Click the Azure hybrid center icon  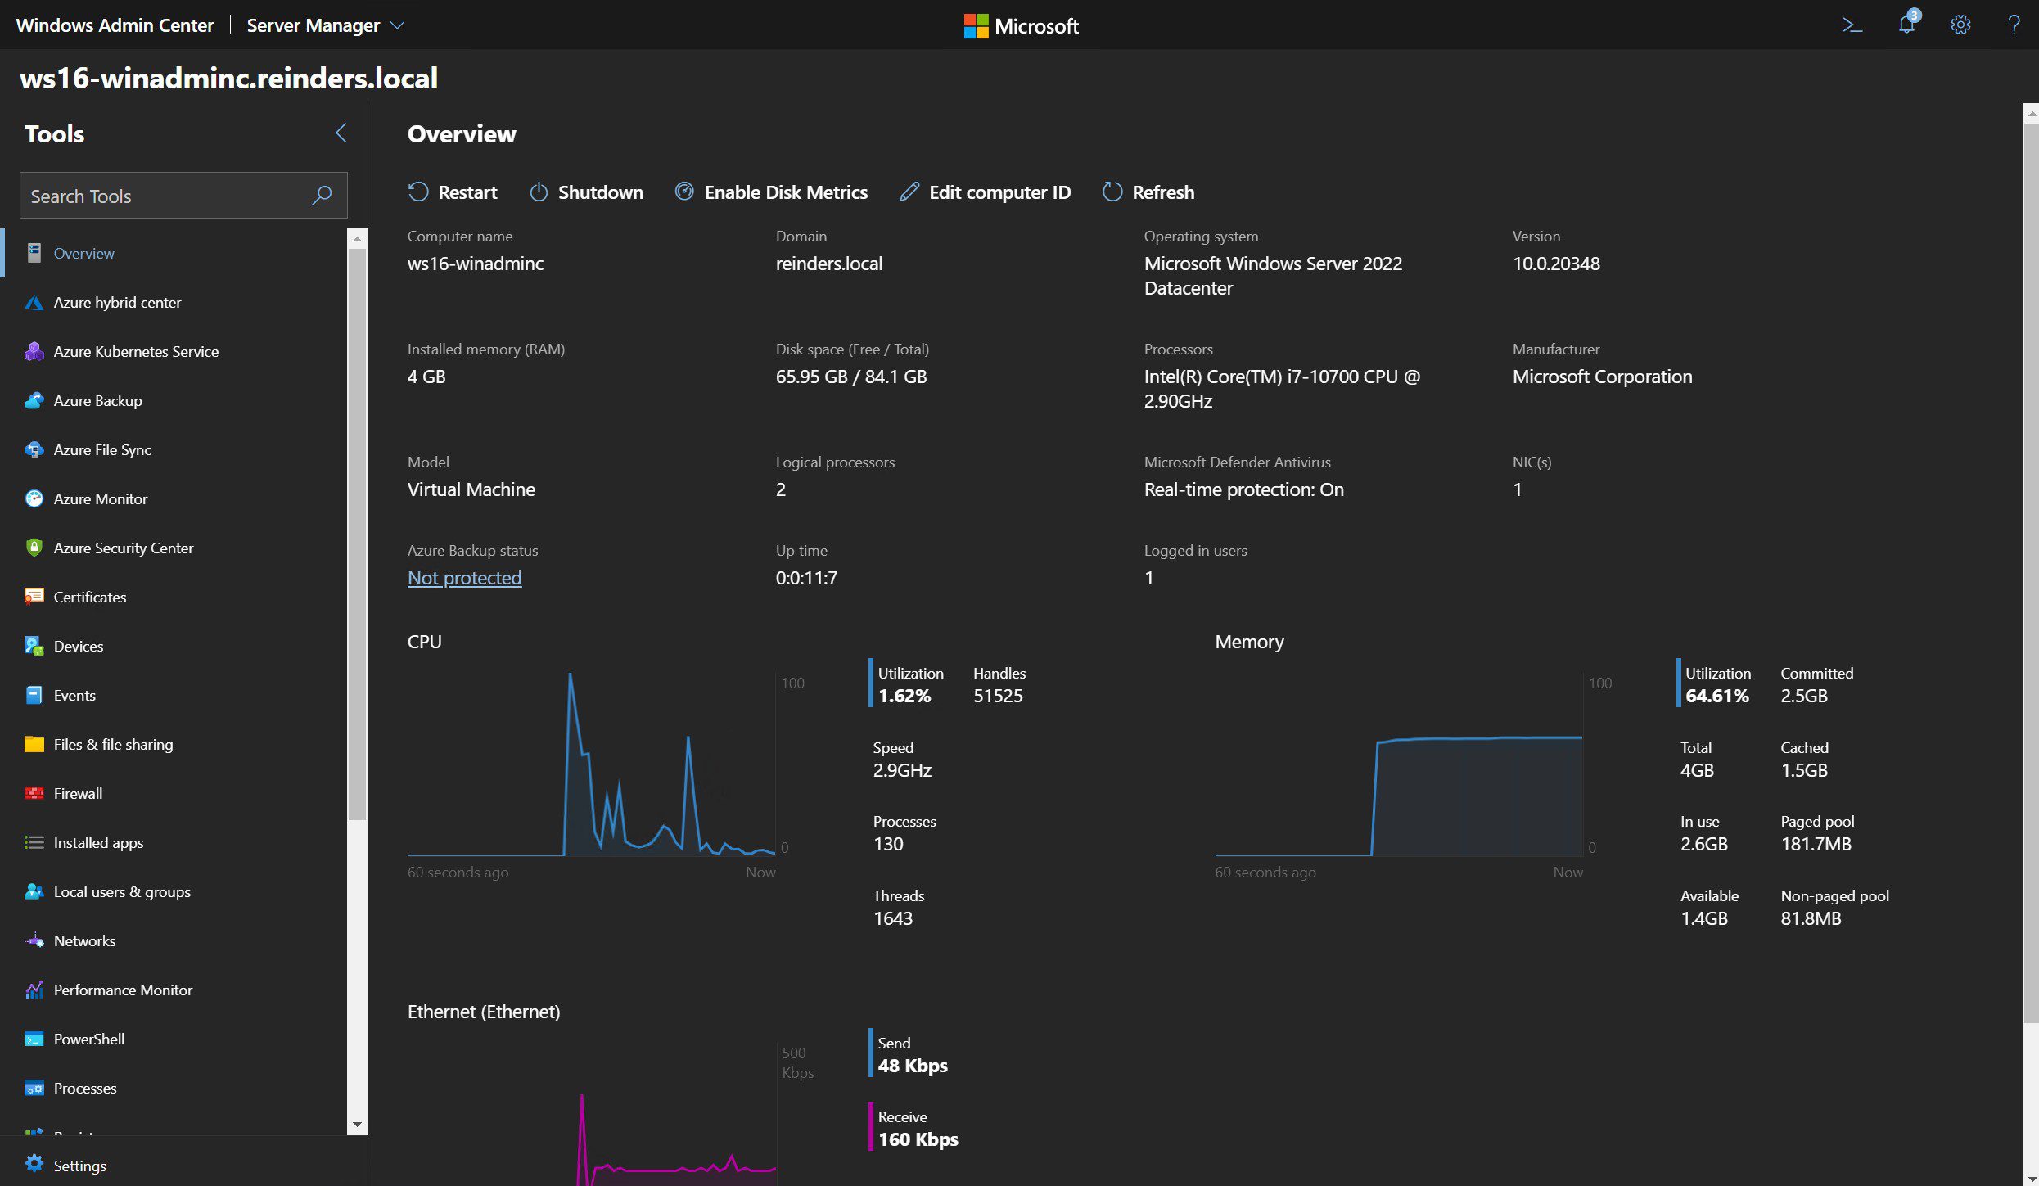(x=34, y=303)
